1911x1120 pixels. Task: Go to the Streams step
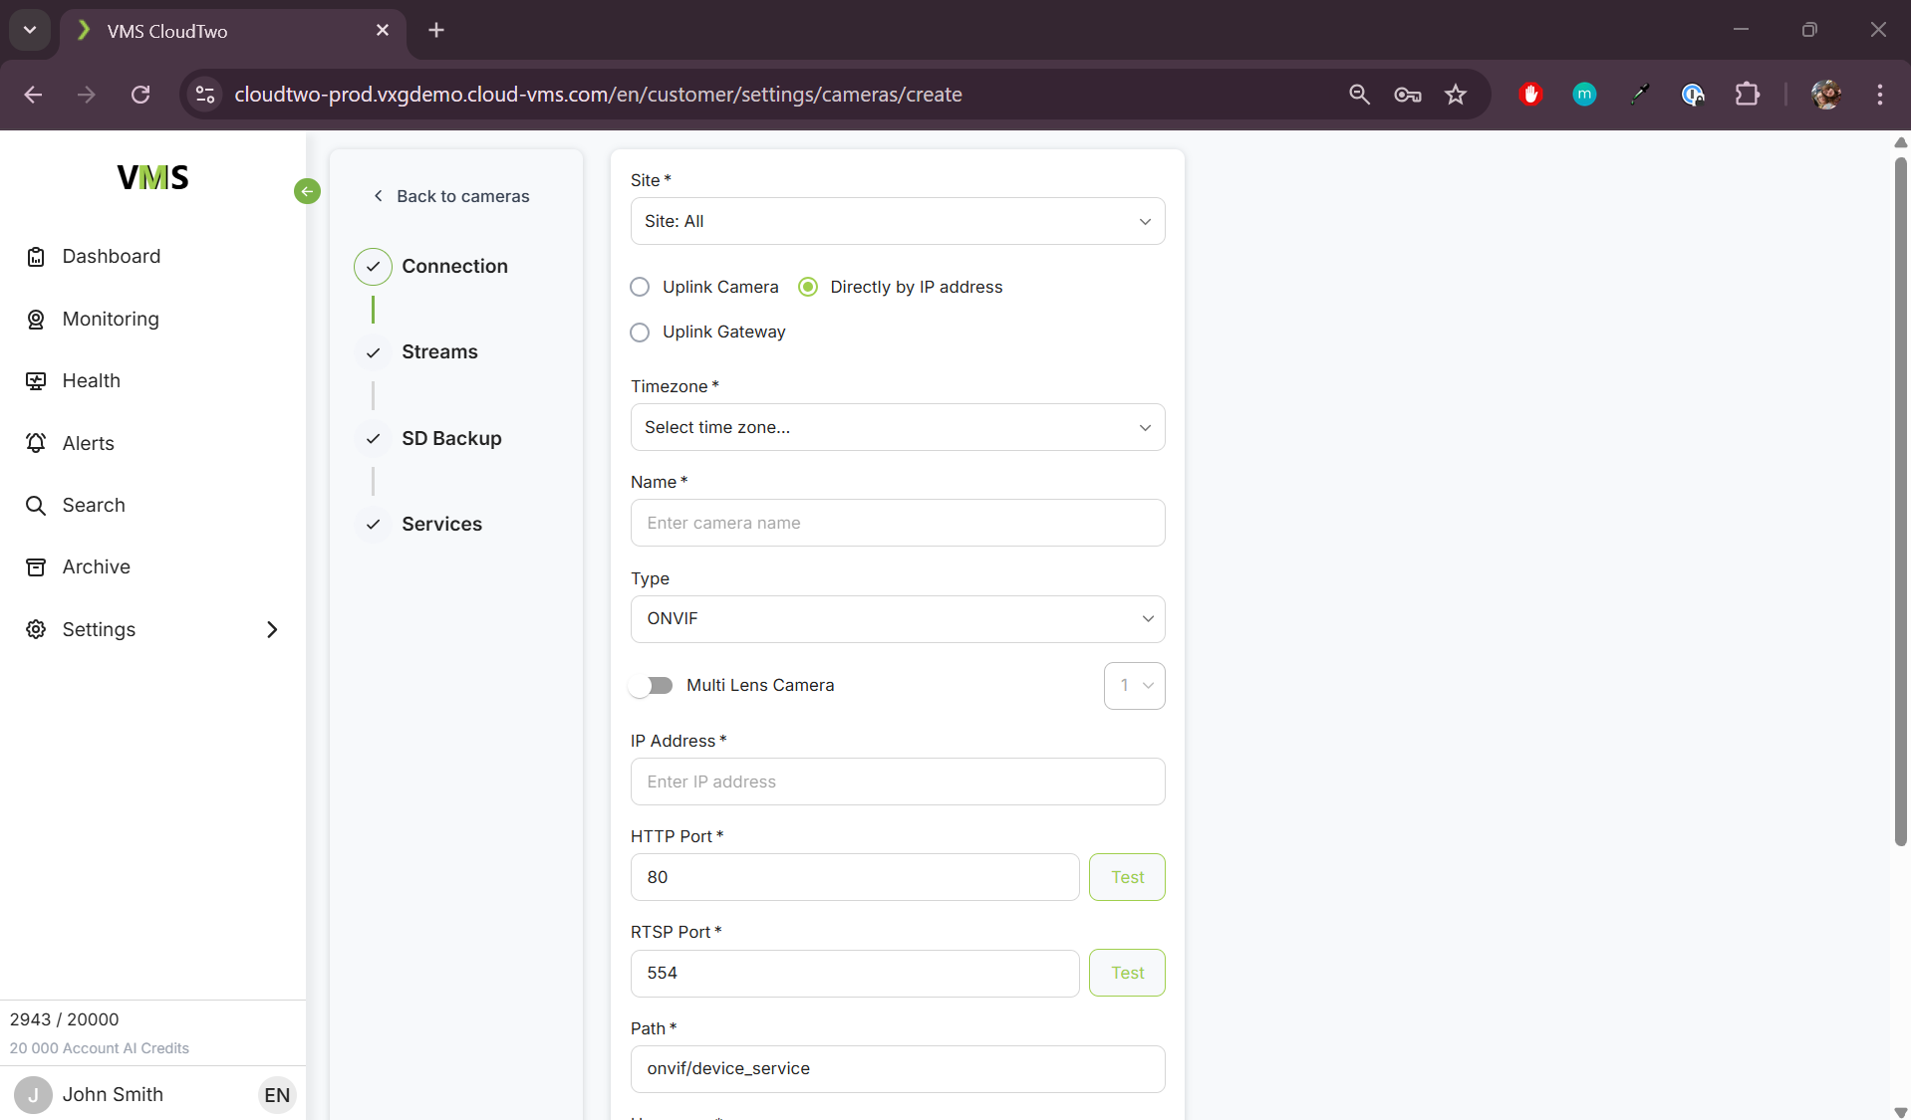[439, 352]
